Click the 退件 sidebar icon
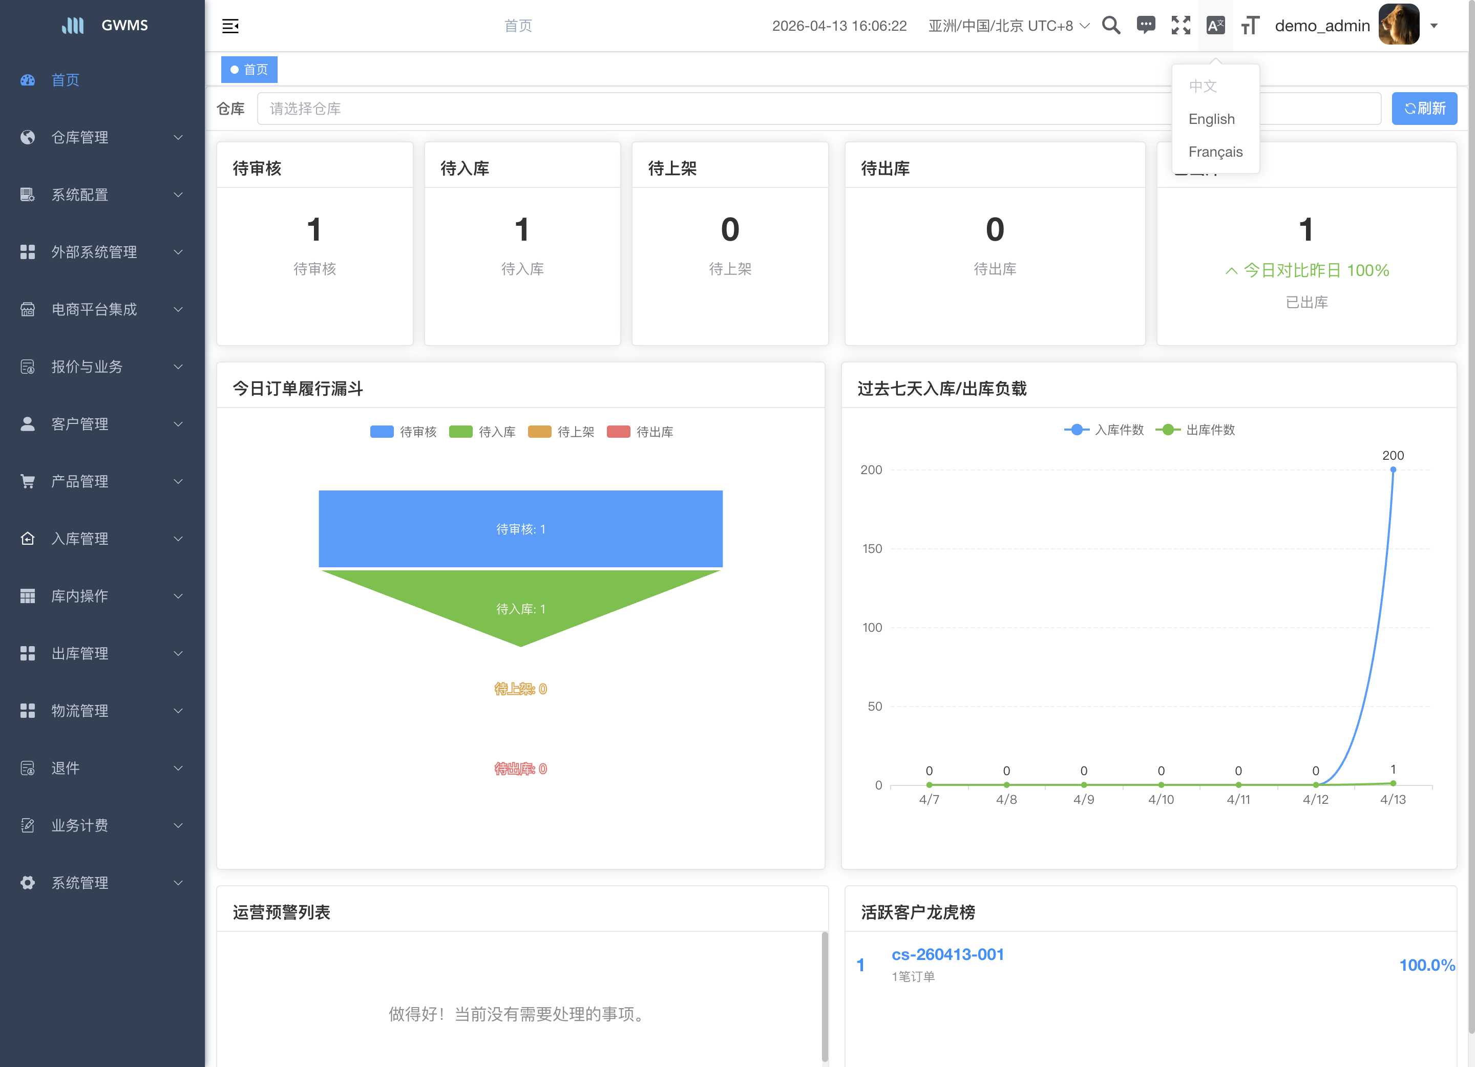The width and height of the screenshot is (1475, 1067). (27, 768)
